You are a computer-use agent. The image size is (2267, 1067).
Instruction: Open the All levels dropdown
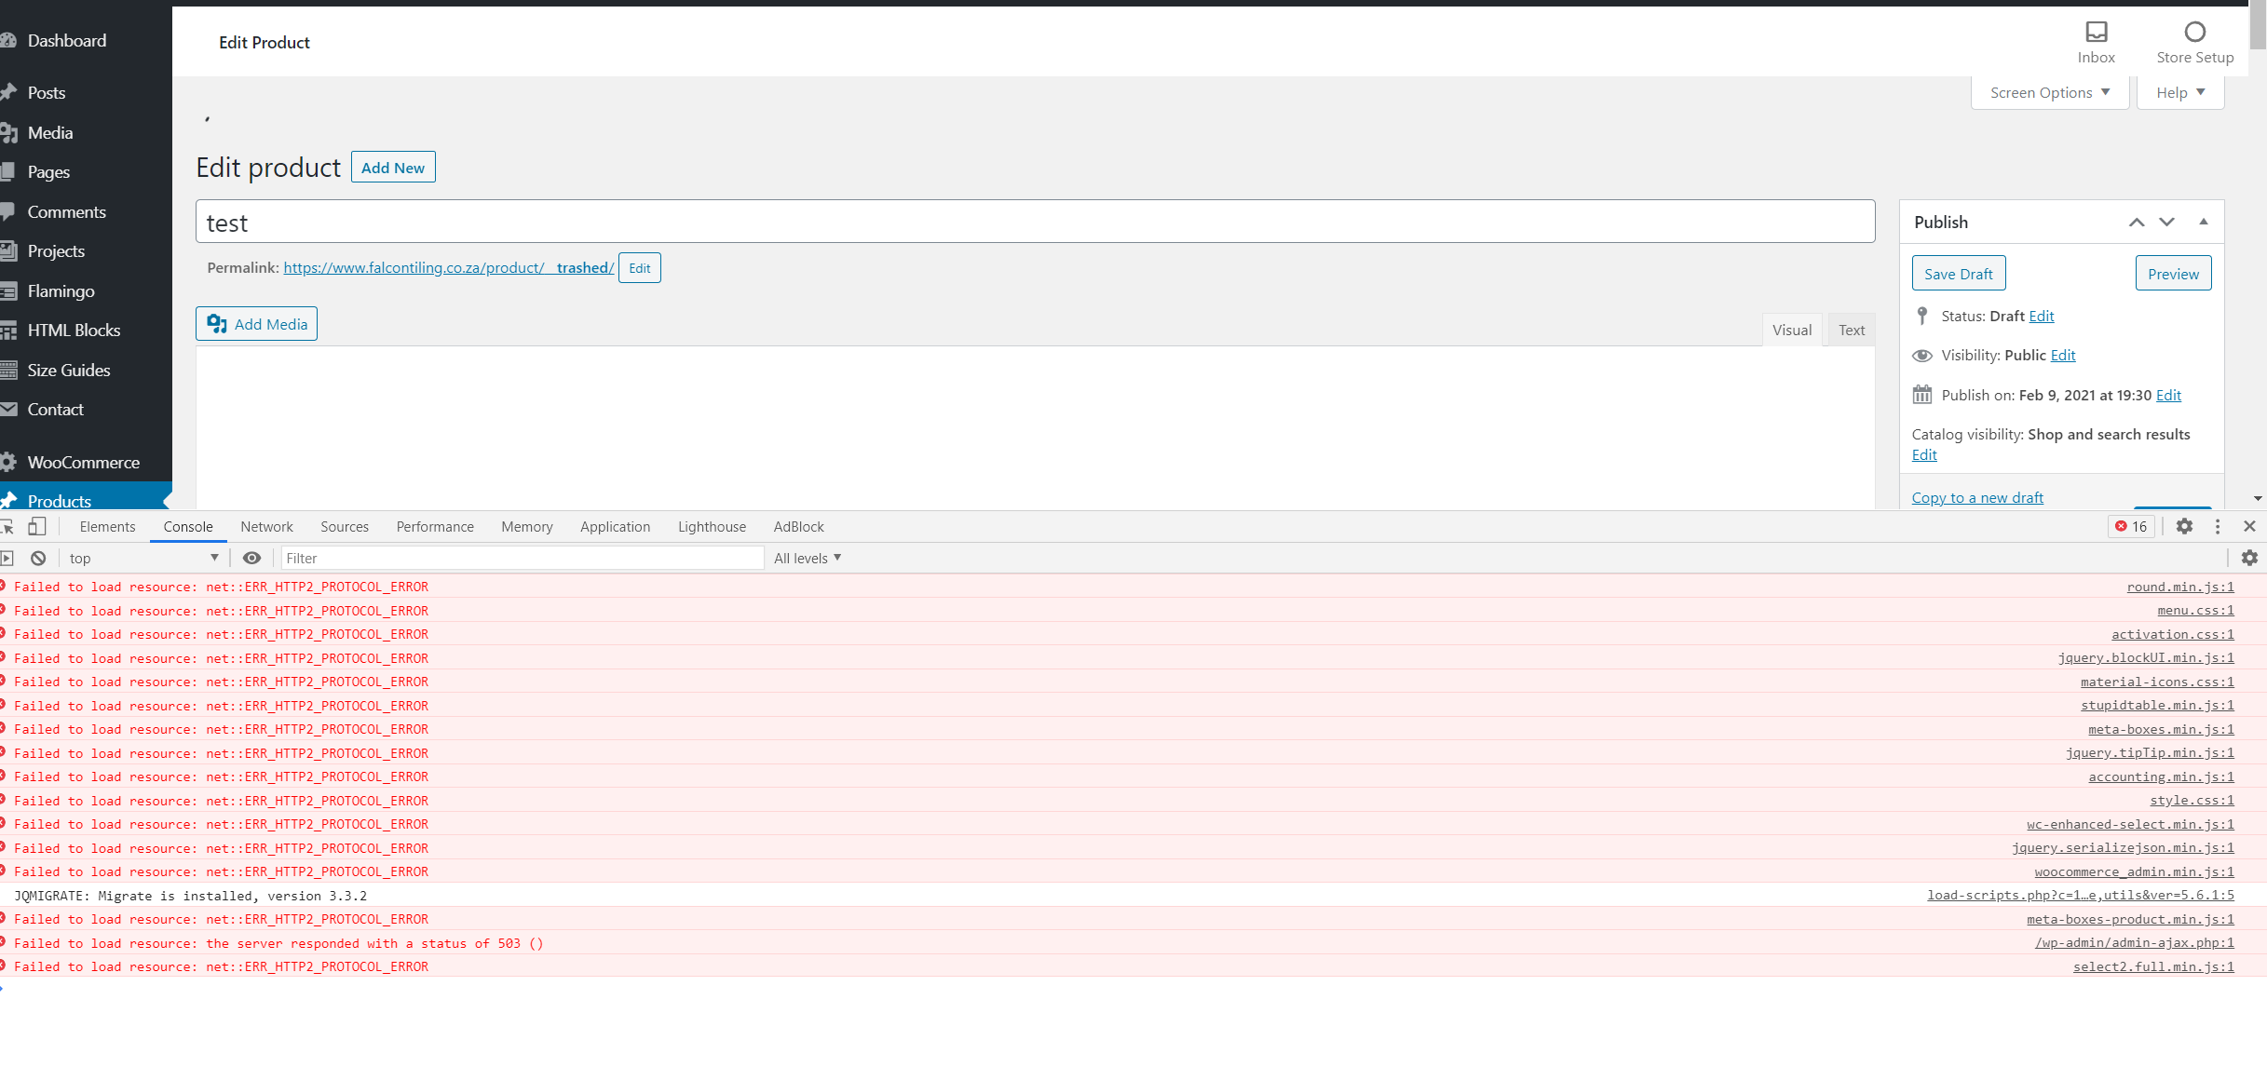click(808, 559)
